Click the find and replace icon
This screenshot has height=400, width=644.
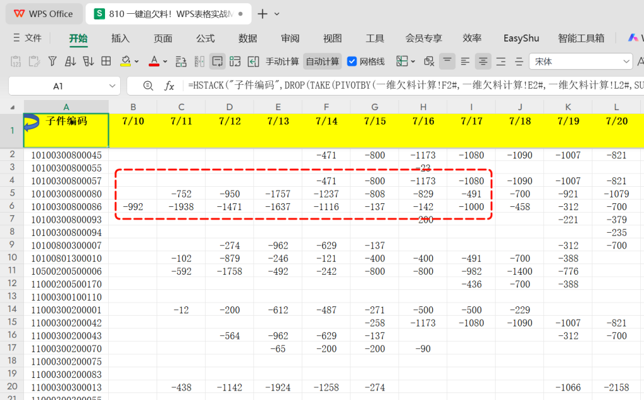180,62
